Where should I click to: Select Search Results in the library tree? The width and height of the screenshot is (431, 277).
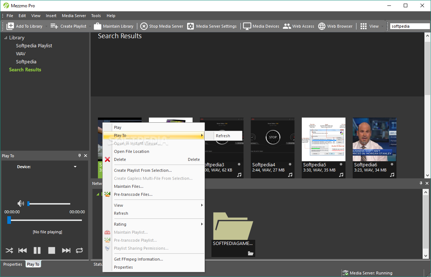(25, 70)
